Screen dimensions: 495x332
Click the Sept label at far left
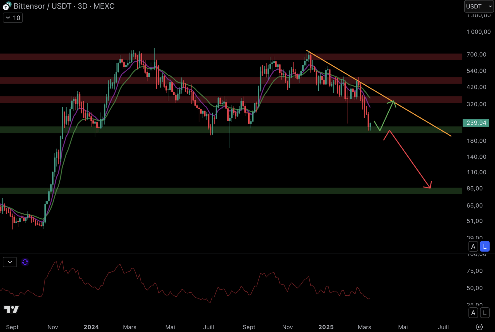(x=12, y=327)
